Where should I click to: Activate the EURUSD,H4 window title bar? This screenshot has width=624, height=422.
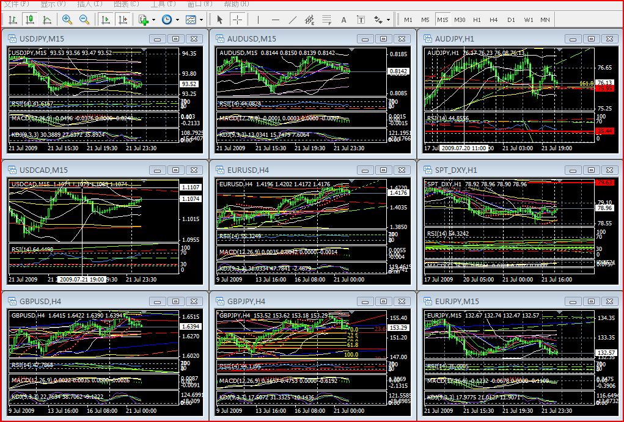pyautogui.click(x=312, y=170)
